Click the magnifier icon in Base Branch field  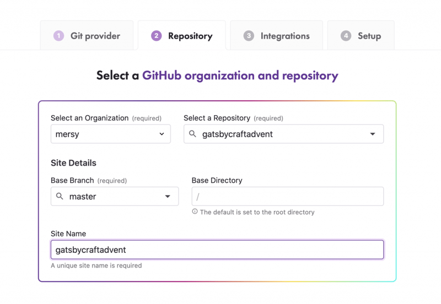60,197
